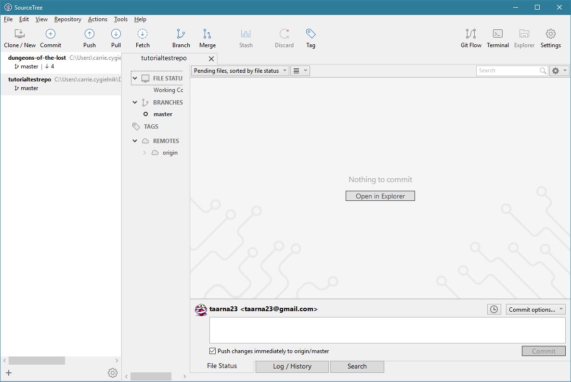Click the sidebar horizontal scrollbar thumb

pyautogui.click(x=151, y=376)
